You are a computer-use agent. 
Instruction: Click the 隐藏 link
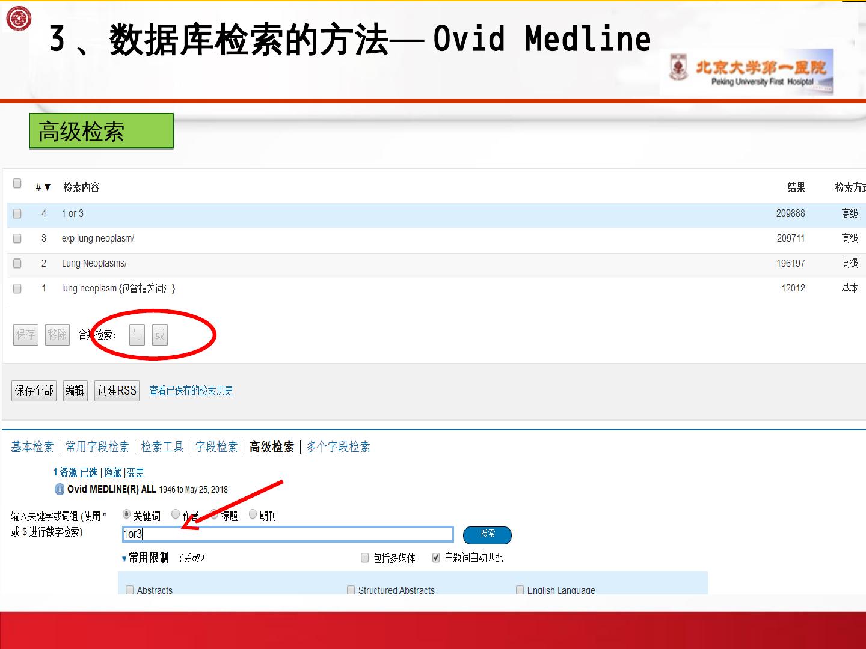tap(112, 472)
